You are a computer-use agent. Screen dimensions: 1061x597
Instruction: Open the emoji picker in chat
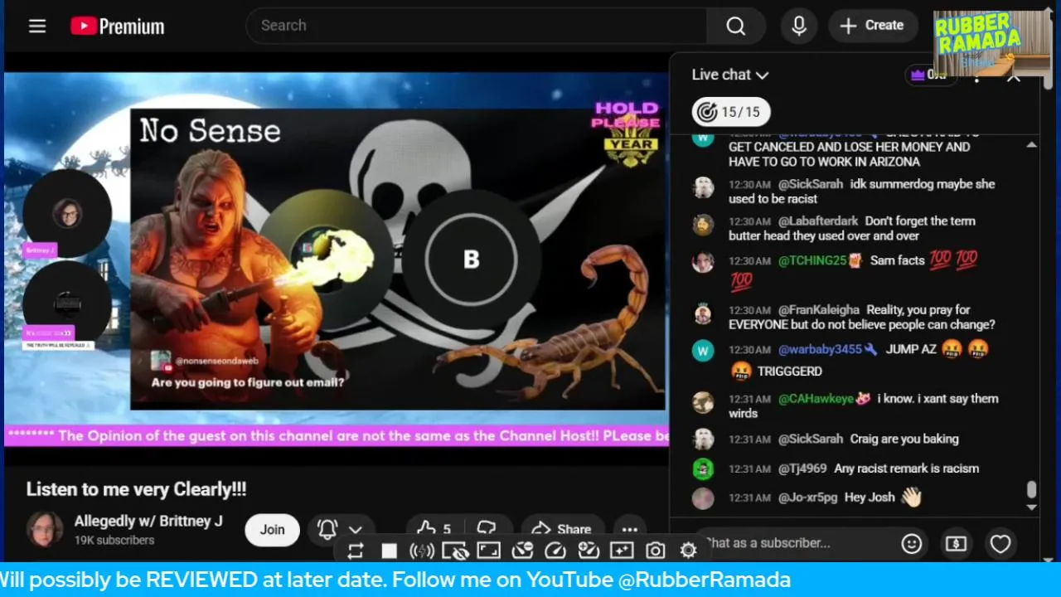(912, 544)
